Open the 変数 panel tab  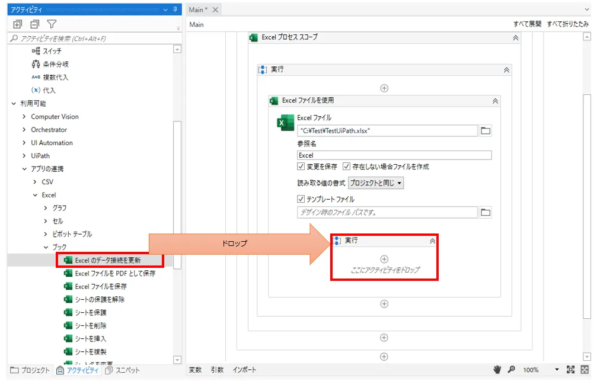[195, 370]
